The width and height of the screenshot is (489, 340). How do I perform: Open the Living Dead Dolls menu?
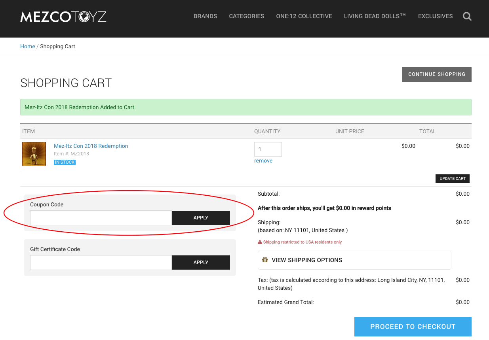pyautogui.click(x=375, y=16)
